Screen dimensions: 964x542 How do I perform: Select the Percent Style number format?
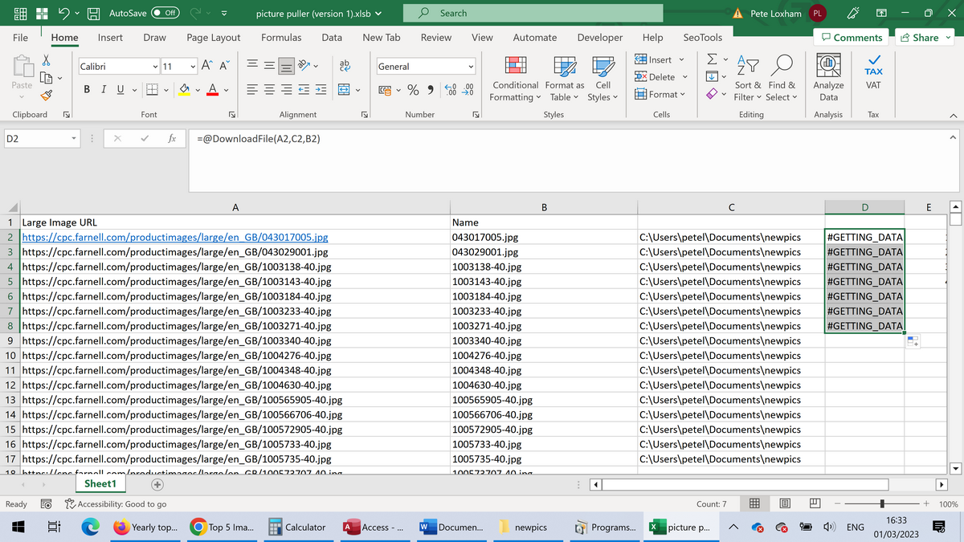(x=413, y=89)
